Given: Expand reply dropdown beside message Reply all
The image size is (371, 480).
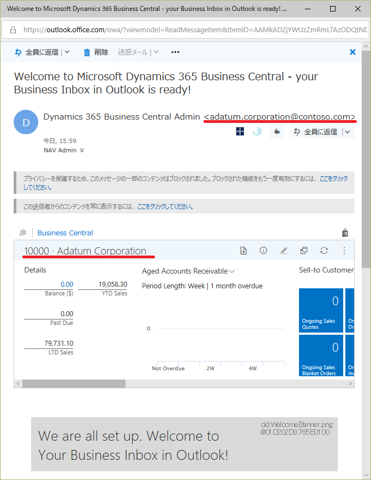Looking at the screenshot, I should point(348,132).
